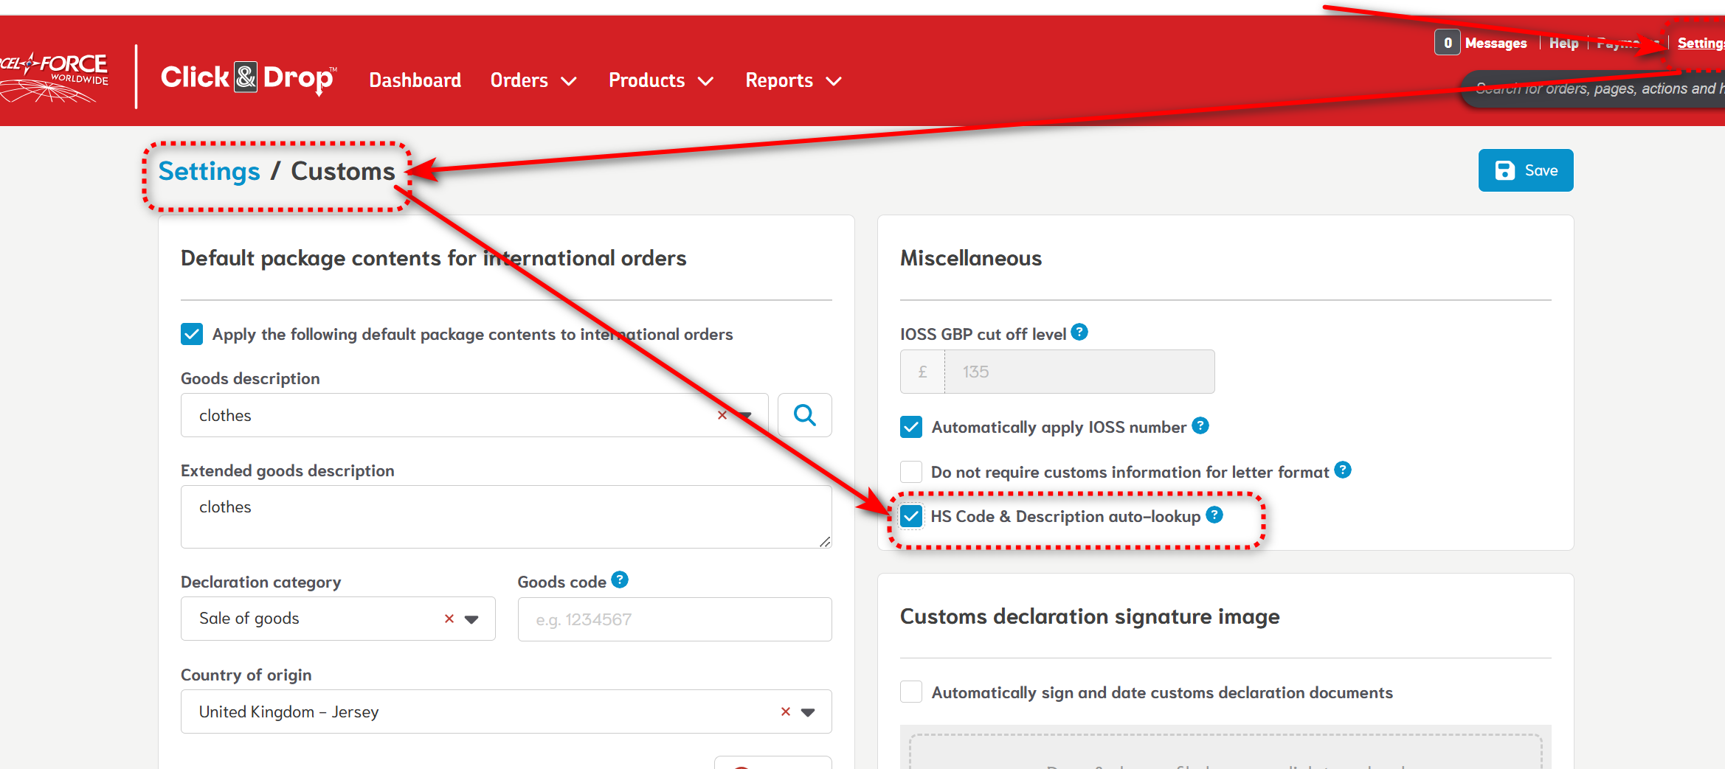Screen dimensions: 1725x769
Task: Click the Click & Drop logo
Action: 248,78
